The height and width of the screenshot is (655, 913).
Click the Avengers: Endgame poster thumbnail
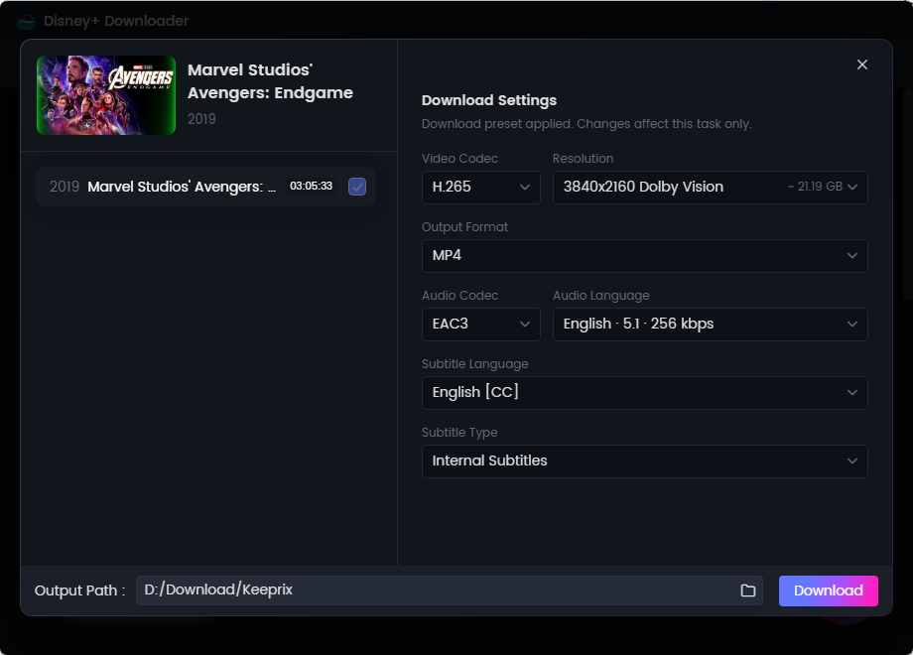106,95
